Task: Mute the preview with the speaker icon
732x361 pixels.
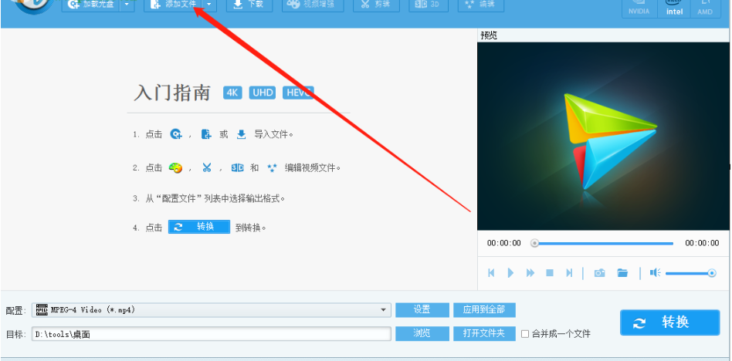Action: [x=655, y=273]
